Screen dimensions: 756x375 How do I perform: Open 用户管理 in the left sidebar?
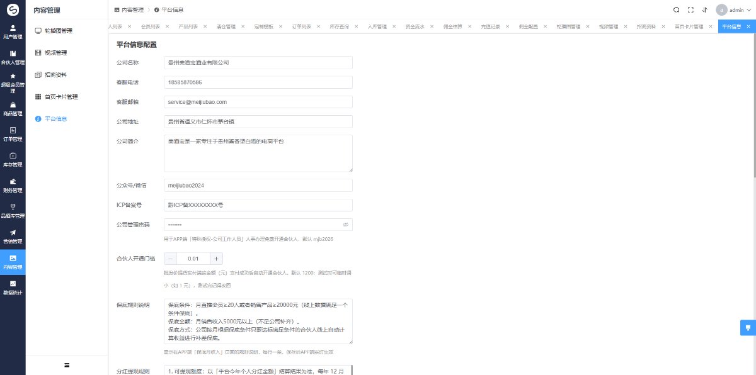pos(13,32)
